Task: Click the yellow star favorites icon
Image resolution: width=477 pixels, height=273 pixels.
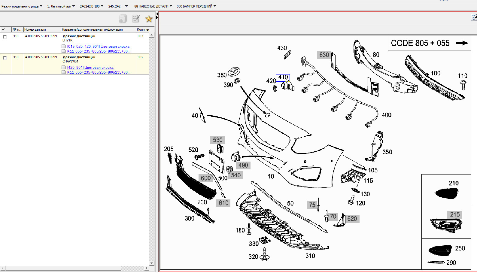Action: click(149, 19)
